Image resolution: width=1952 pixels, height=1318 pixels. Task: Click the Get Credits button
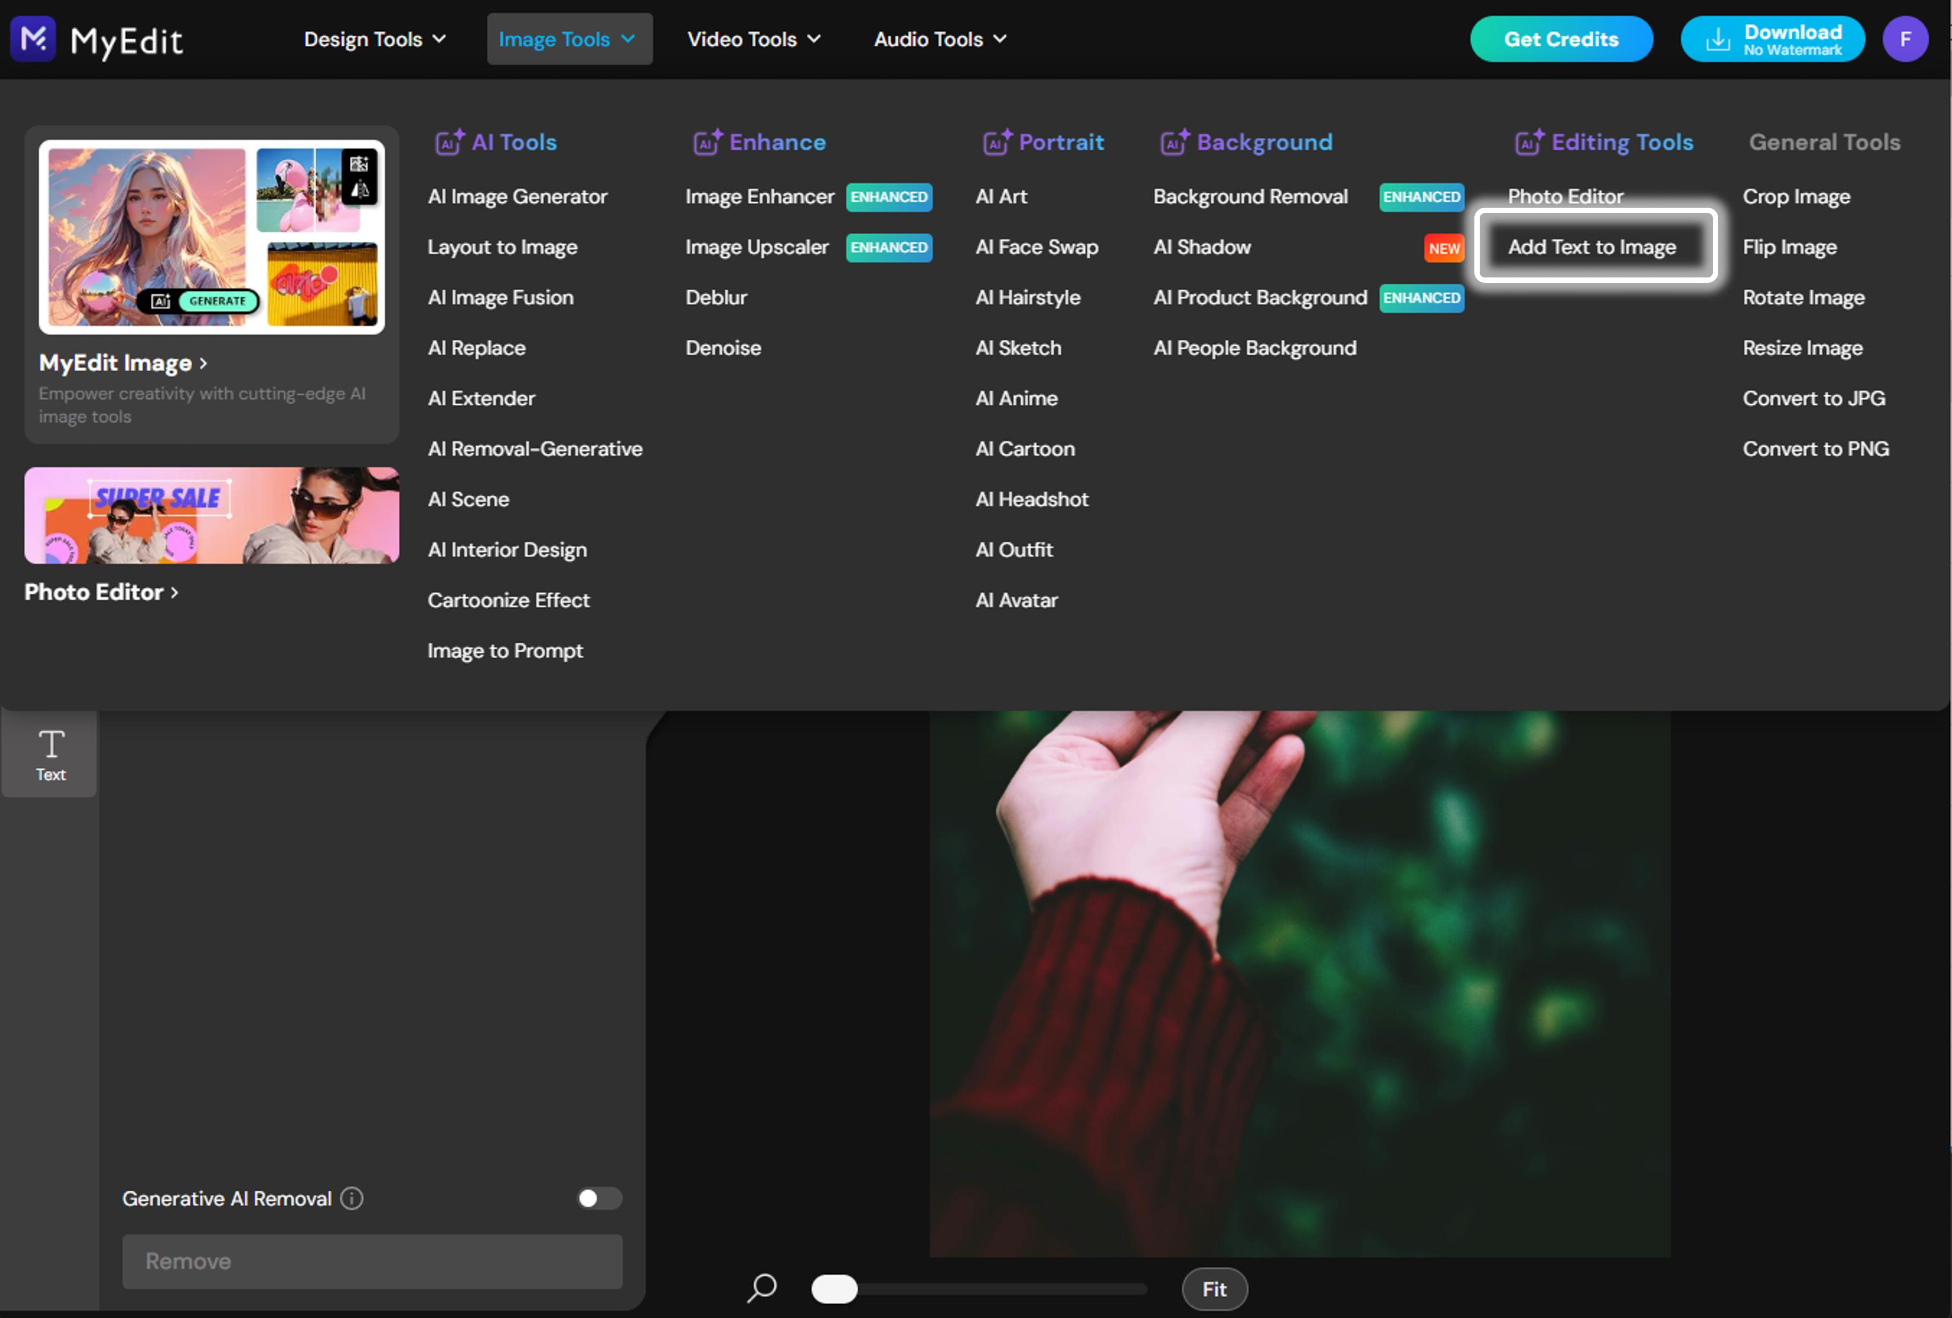tap(1561, 39)
